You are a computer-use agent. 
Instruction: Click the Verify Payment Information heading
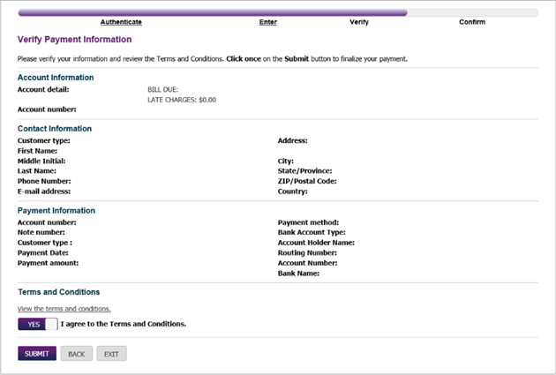tap(75, 40)
